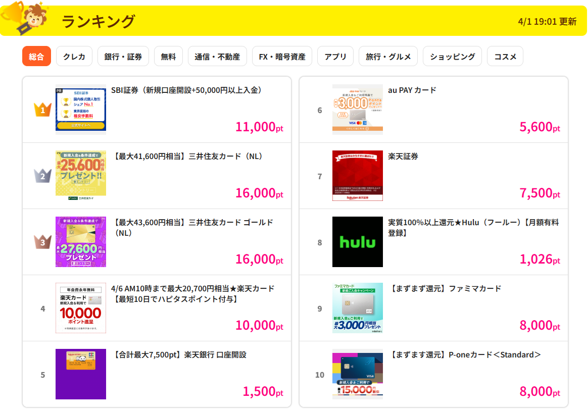Screen dimensions: 588x412
Task: Open the 25,600円 三井住友カード banner
Action: point(81,175)
